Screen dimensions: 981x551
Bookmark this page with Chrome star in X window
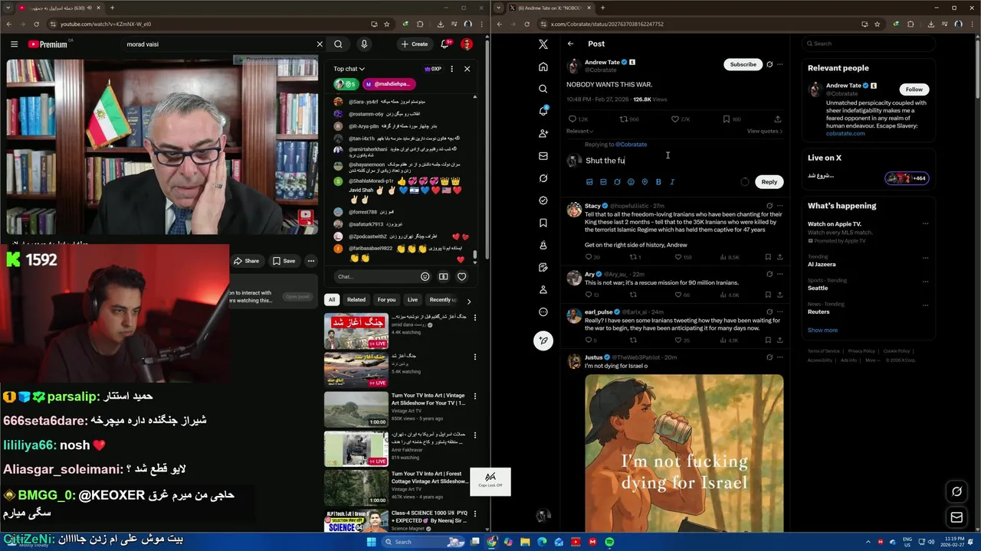coord(878,24)
